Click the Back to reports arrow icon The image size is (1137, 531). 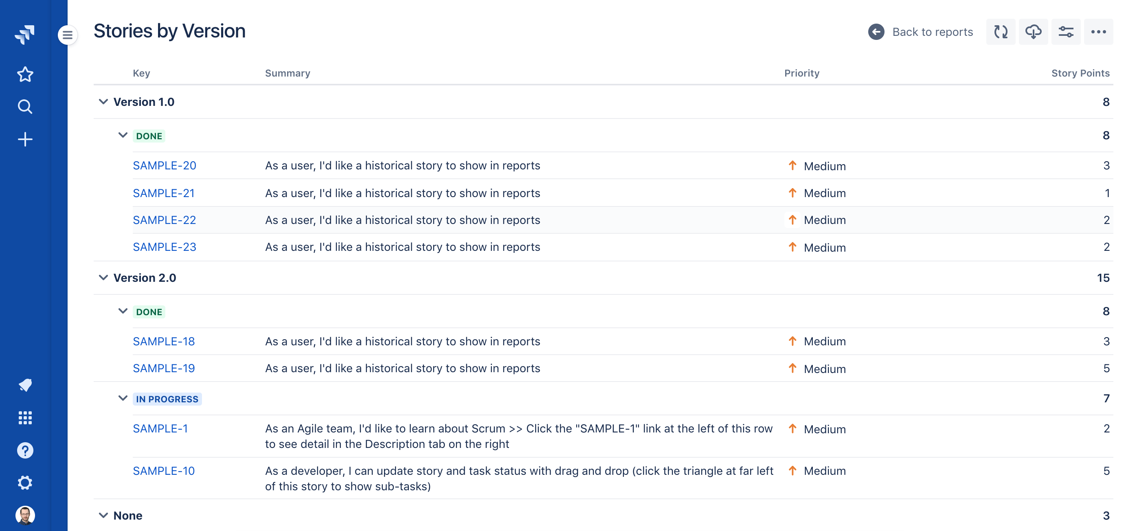[x=876, y=31]
